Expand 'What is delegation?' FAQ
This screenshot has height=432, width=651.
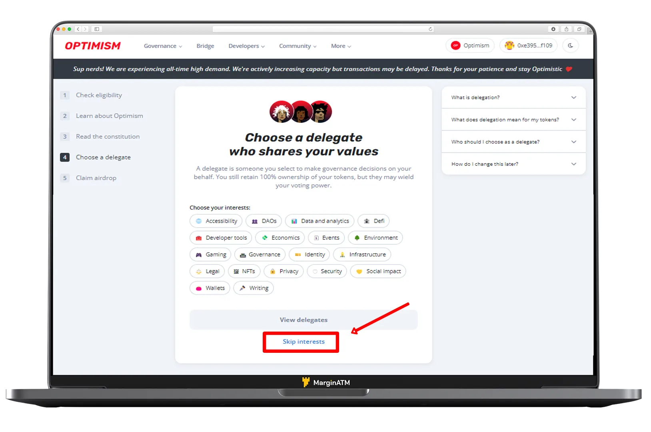[x=513, y=98]
